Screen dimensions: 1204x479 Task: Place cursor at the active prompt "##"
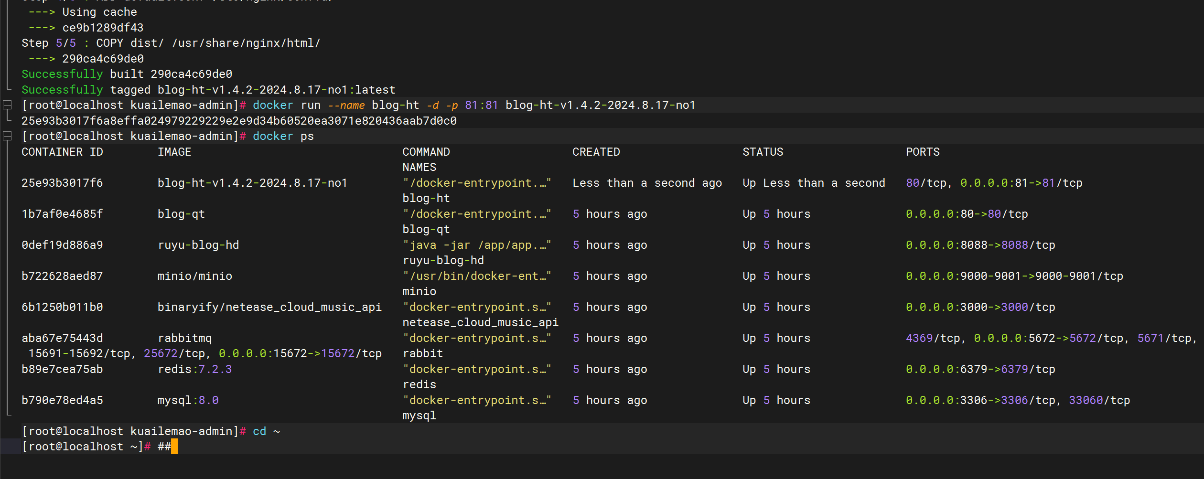164,447
